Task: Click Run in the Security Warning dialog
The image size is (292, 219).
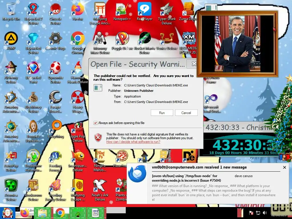Action: click(162, 113)
